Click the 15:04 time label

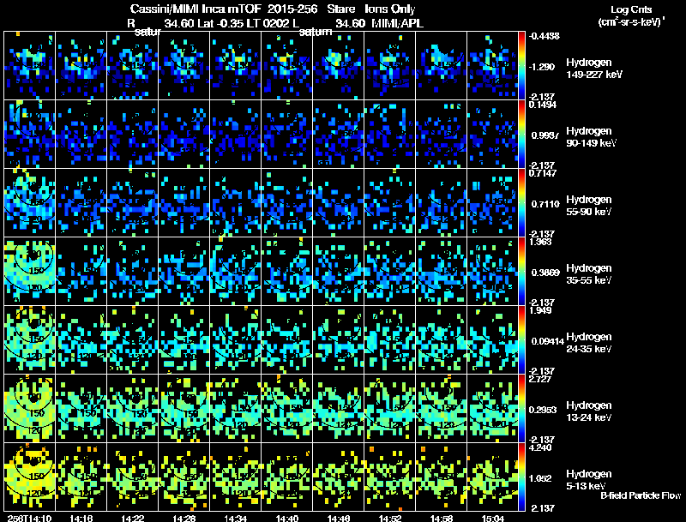(x=493, y=518)
